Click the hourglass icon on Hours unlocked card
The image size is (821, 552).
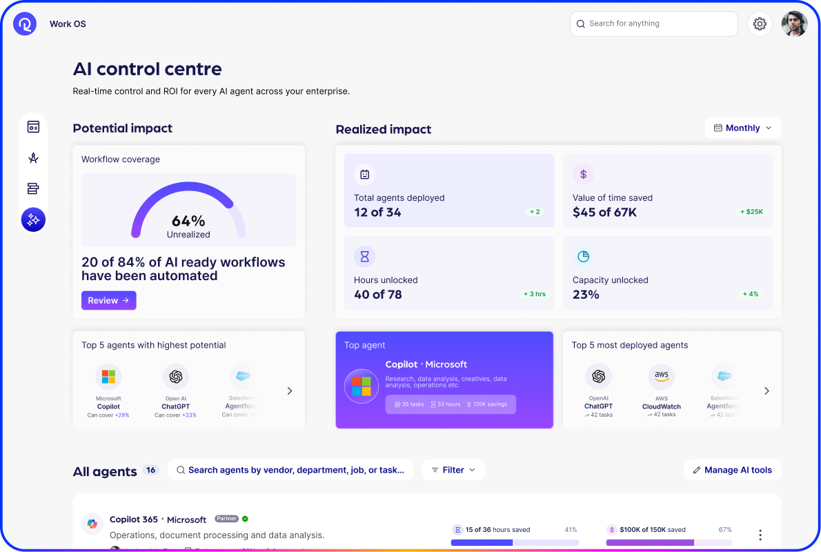click(x=364, y=256)
